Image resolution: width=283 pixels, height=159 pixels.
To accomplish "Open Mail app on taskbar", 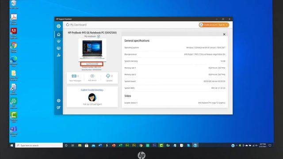I will point(93,145).
